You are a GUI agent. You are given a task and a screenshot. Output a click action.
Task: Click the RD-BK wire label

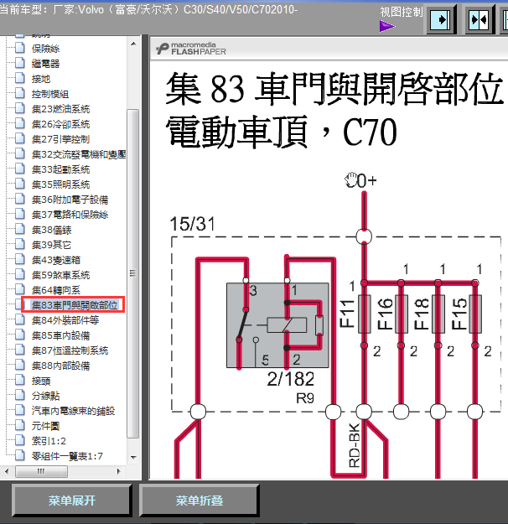click(x=355, y=445)
